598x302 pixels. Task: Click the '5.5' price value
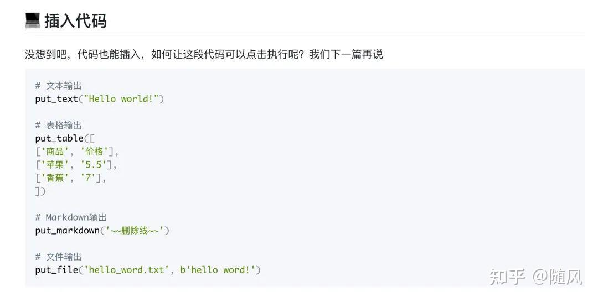(x=94, y=165)
